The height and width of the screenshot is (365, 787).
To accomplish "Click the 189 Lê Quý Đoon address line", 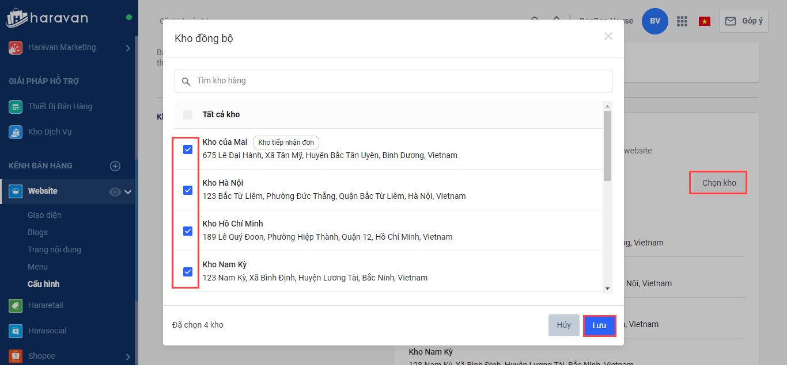I will (x=328, y=237).
